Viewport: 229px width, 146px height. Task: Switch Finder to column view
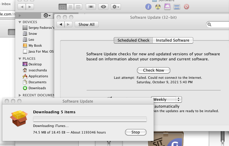click(78, 7)
